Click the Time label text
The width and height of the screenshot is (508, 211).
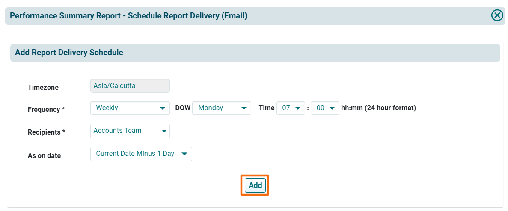[x=266, y=108]
